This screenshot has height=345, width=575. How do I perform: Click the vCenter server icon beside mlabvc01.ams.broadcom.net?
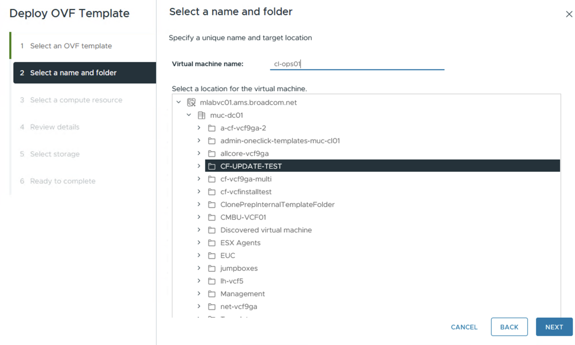pyautogui.click(x=191, y=102)
